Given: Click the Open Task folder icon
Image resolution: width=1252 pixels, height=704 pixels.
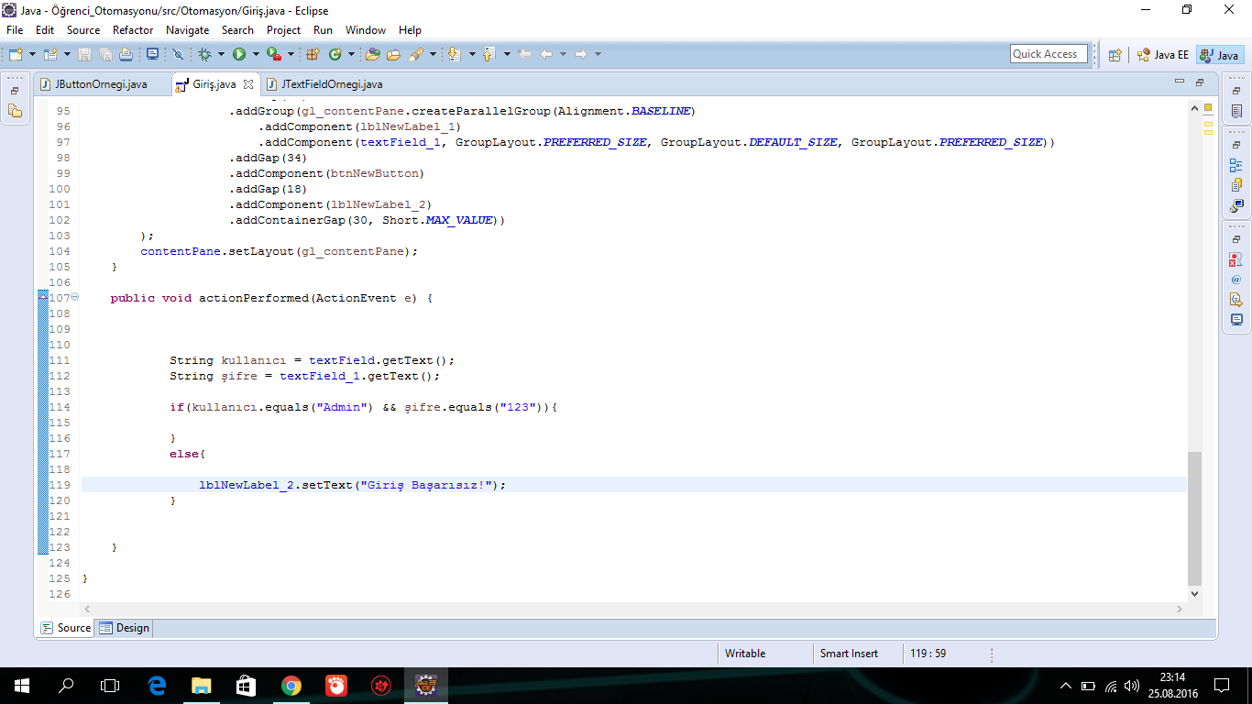Looking at the screenshot, I should pos(394,54).
